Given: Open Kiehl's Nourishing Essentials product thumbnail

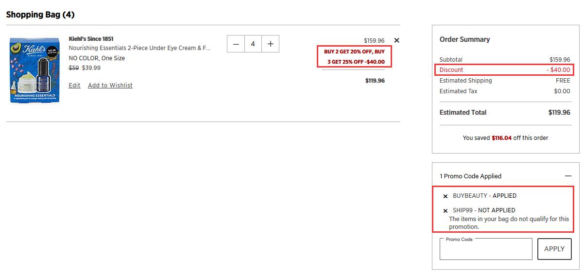Looking at the screenshot, I should click(34, 70).
